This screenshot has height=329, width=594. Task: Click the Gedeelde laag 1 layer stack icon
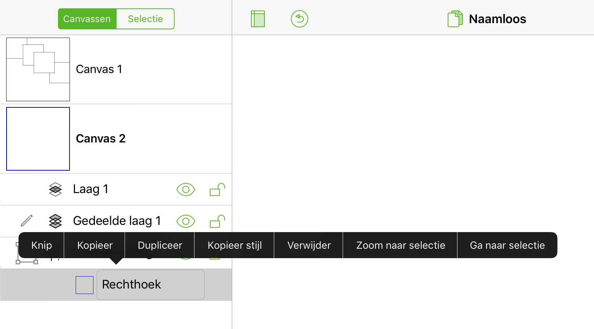point(55,221)
